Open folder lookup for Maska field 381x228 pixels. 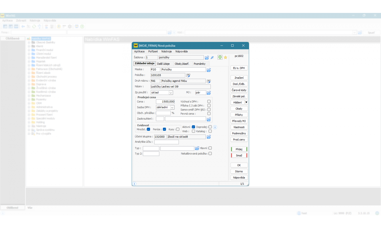click(x=209, y=70)
